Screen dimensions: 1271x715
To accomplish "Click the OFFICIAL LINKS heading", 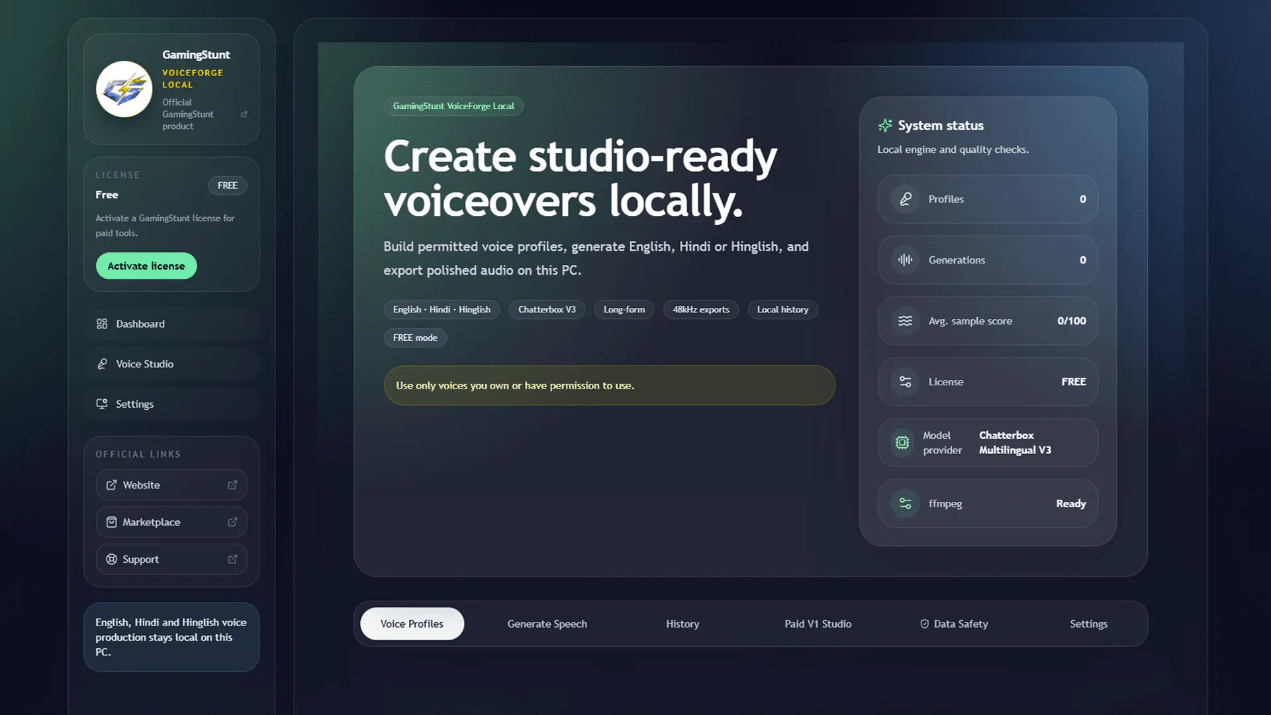I will 138,454.
